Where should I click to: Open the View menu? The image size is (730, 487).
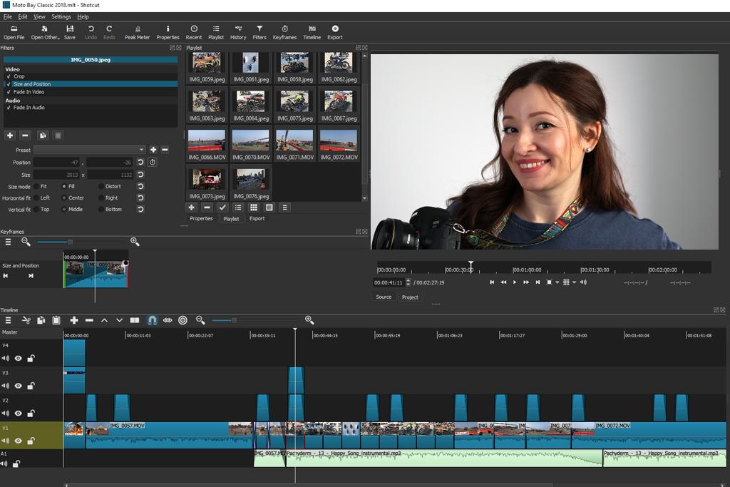pos(40,17)
